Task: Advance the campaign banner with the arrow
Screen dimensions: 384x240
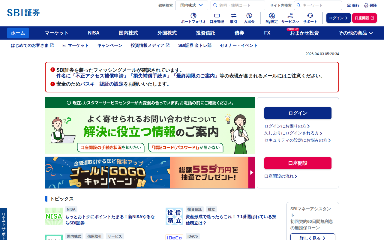Action: 252,172
